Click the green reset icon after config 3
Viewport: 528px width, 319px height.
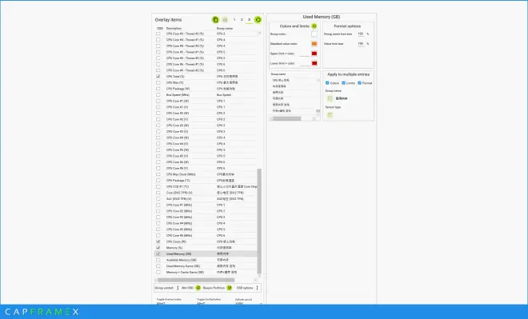pyautogui.click(x=258, y=20)
